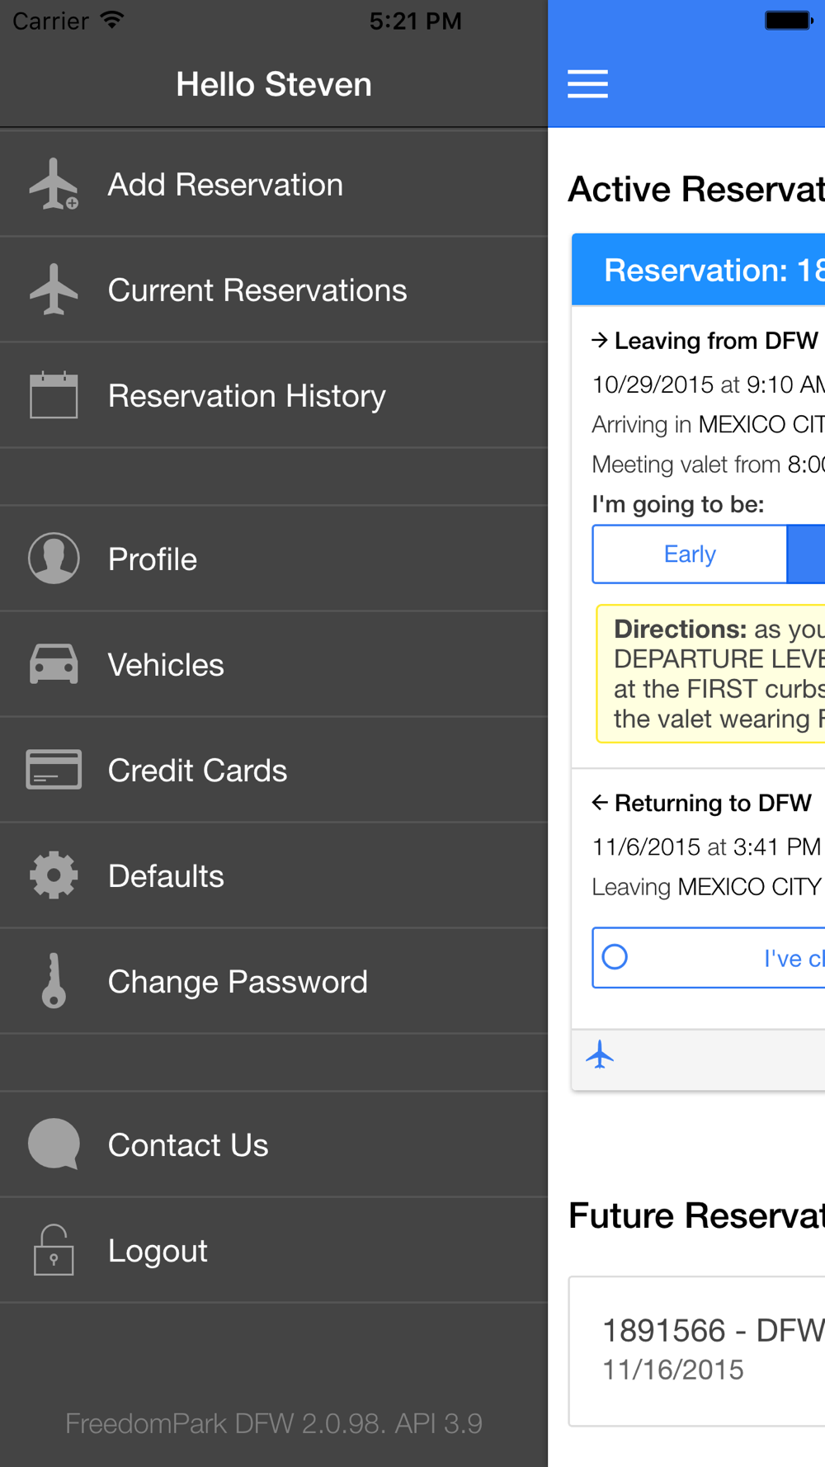Tap the Add Reservation airplane-plus icon

(54, 184)
